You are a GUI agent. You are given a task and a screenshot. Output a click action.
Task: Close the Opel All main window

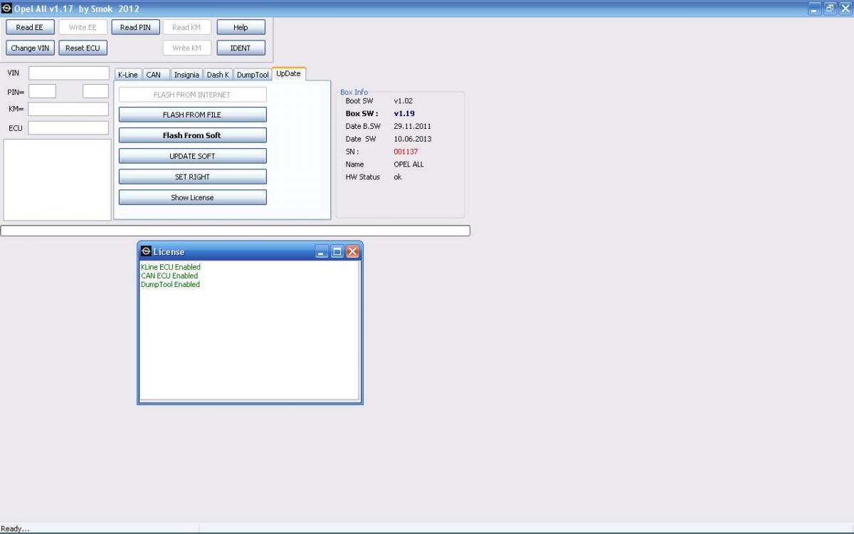tap(845, 9)
